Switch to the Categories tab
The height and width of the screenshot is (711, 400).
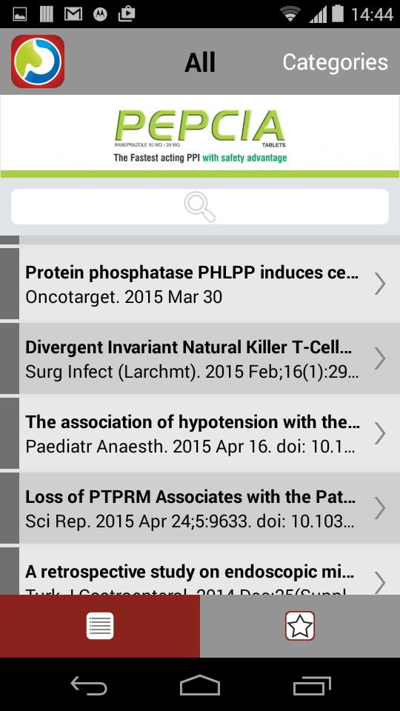335,62
